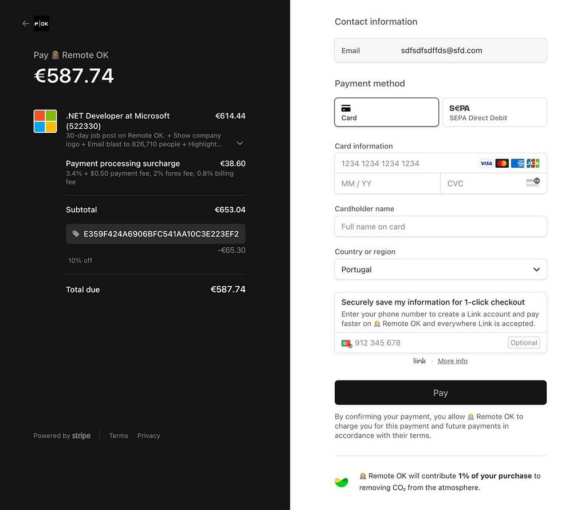Select SEPA Direct Debit payment method
Viewport: 573px width, 510px height.
point(494,112)
